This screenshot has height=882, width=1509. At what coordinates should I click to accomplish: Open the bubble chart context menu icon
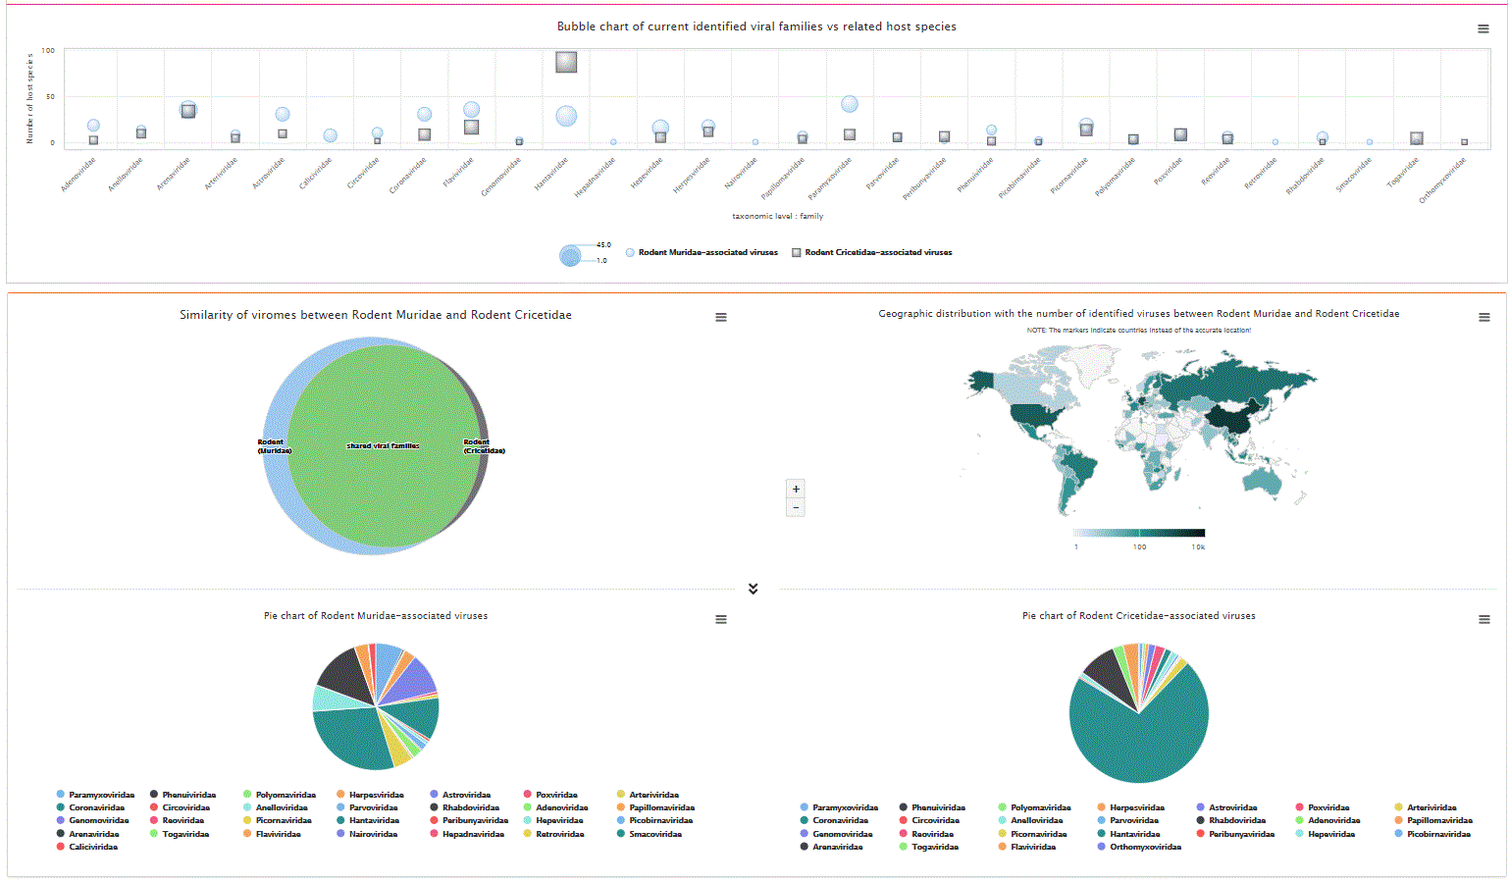(x=1483, y=28)
